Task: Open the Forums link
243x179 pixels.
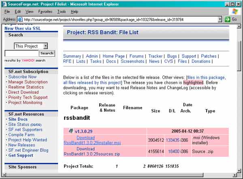Action: (x=136, y=56)
